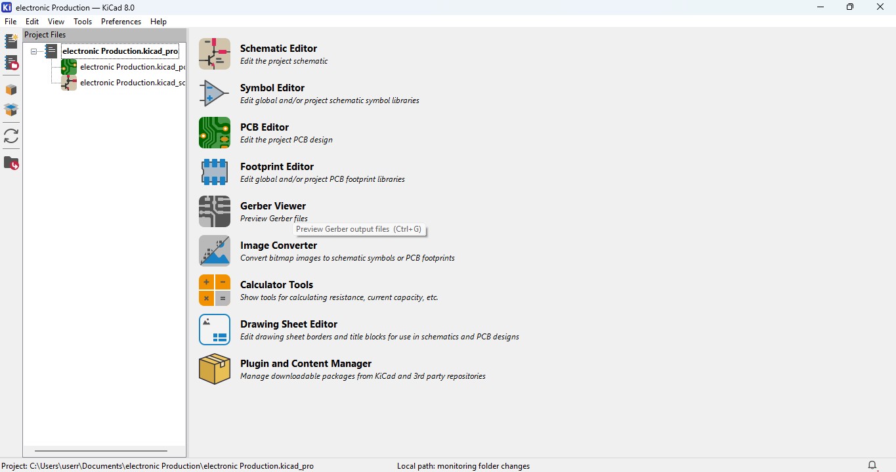This screenshot has height=472, width=896.
Task: Click drawing sheet borders description text
Action: (379, 337)
